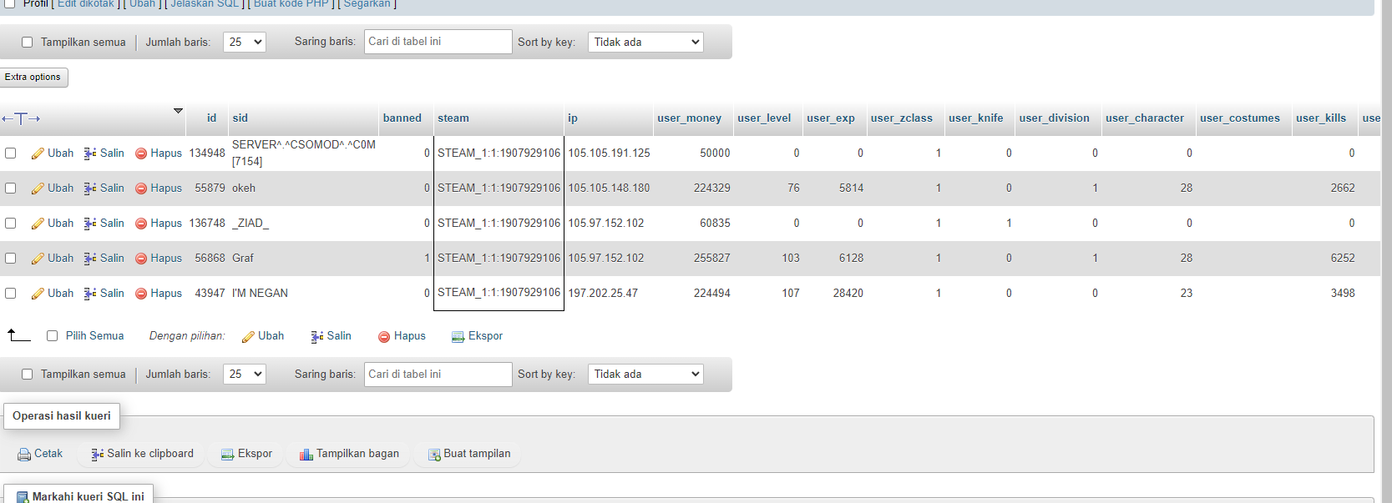Screen dimensions: 1392x503
Task: Click the Ekspor icon in Operasi hasil kueri
Action: (x=227, y=454)
